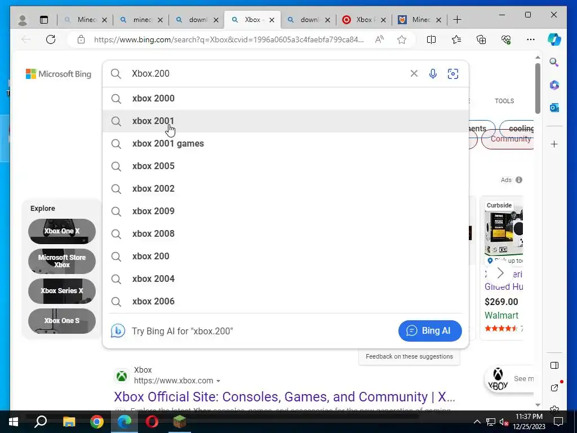This screenshot has height=433, width=577.
Task: Select suggestion xbox 200
Action: [286, 257]
